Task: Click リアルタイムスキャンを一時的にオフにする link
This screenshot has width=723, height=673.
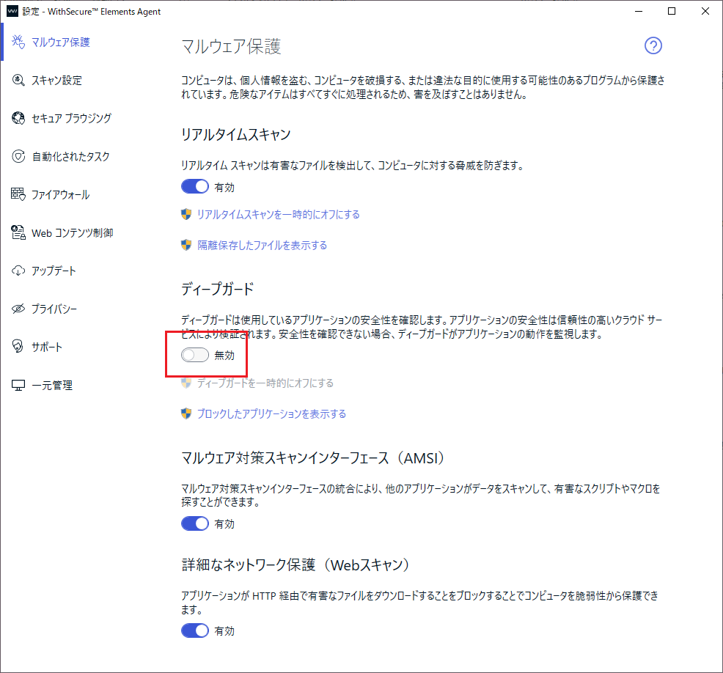Action: coord(278,215)
